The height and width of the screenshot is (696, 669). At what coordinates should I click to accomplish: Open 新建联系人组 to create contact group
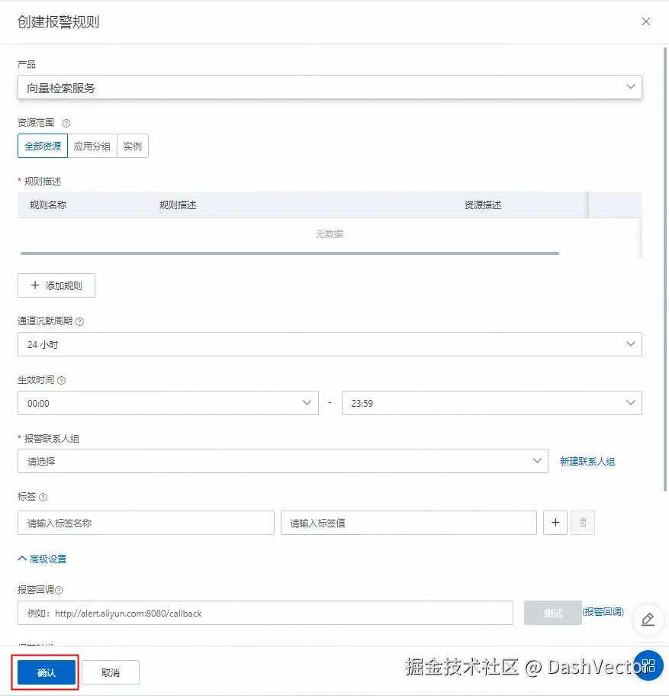click(587, 460)
